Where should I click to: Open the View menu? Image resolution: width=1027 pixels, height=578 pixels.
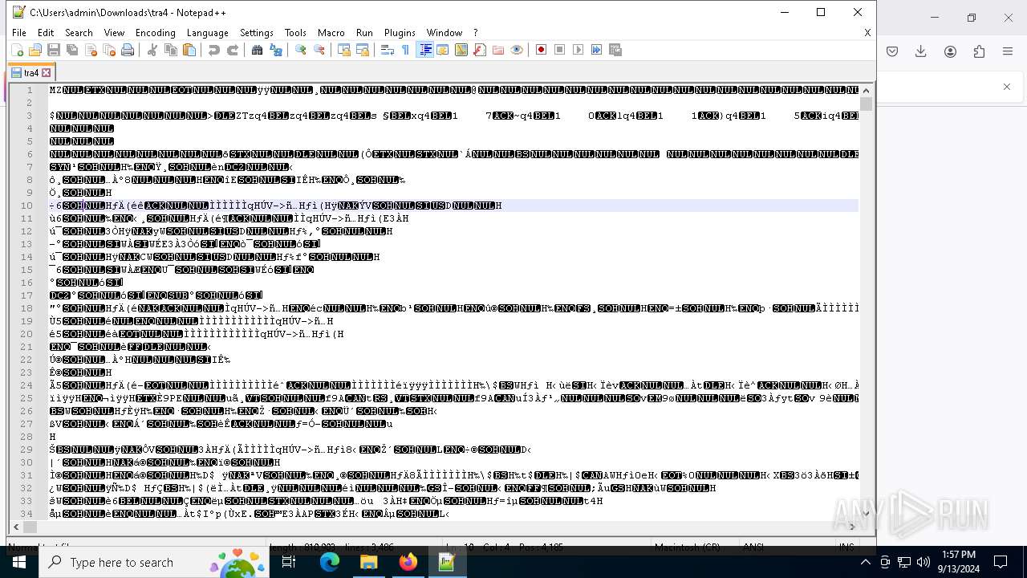[x=114, y=33]
